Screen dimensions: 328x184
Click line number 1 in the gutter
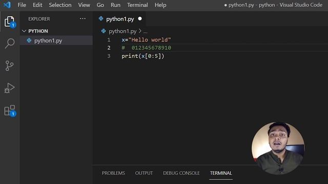tap(109, 40)
